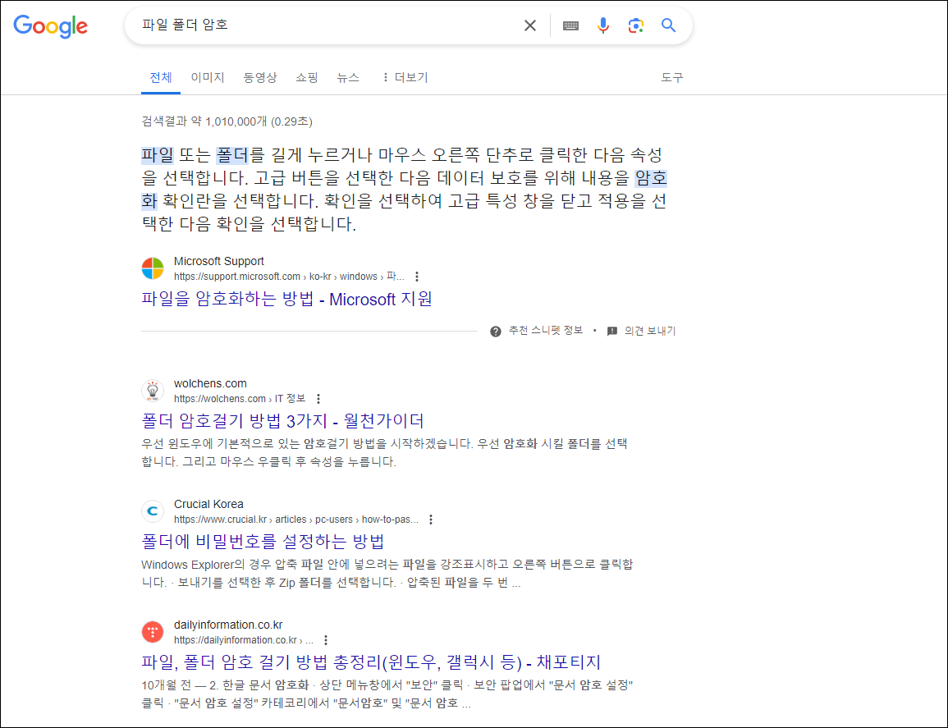The height and width of the screenshot is (728, 948).
Task: Open more options for dailyinformation.co.kr result
Action: pyautogui.click(x=326, y=639)
